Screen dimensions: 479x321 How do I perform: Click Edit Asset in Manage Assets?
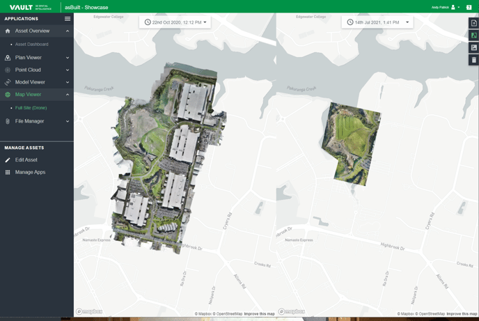coord(26,159)
